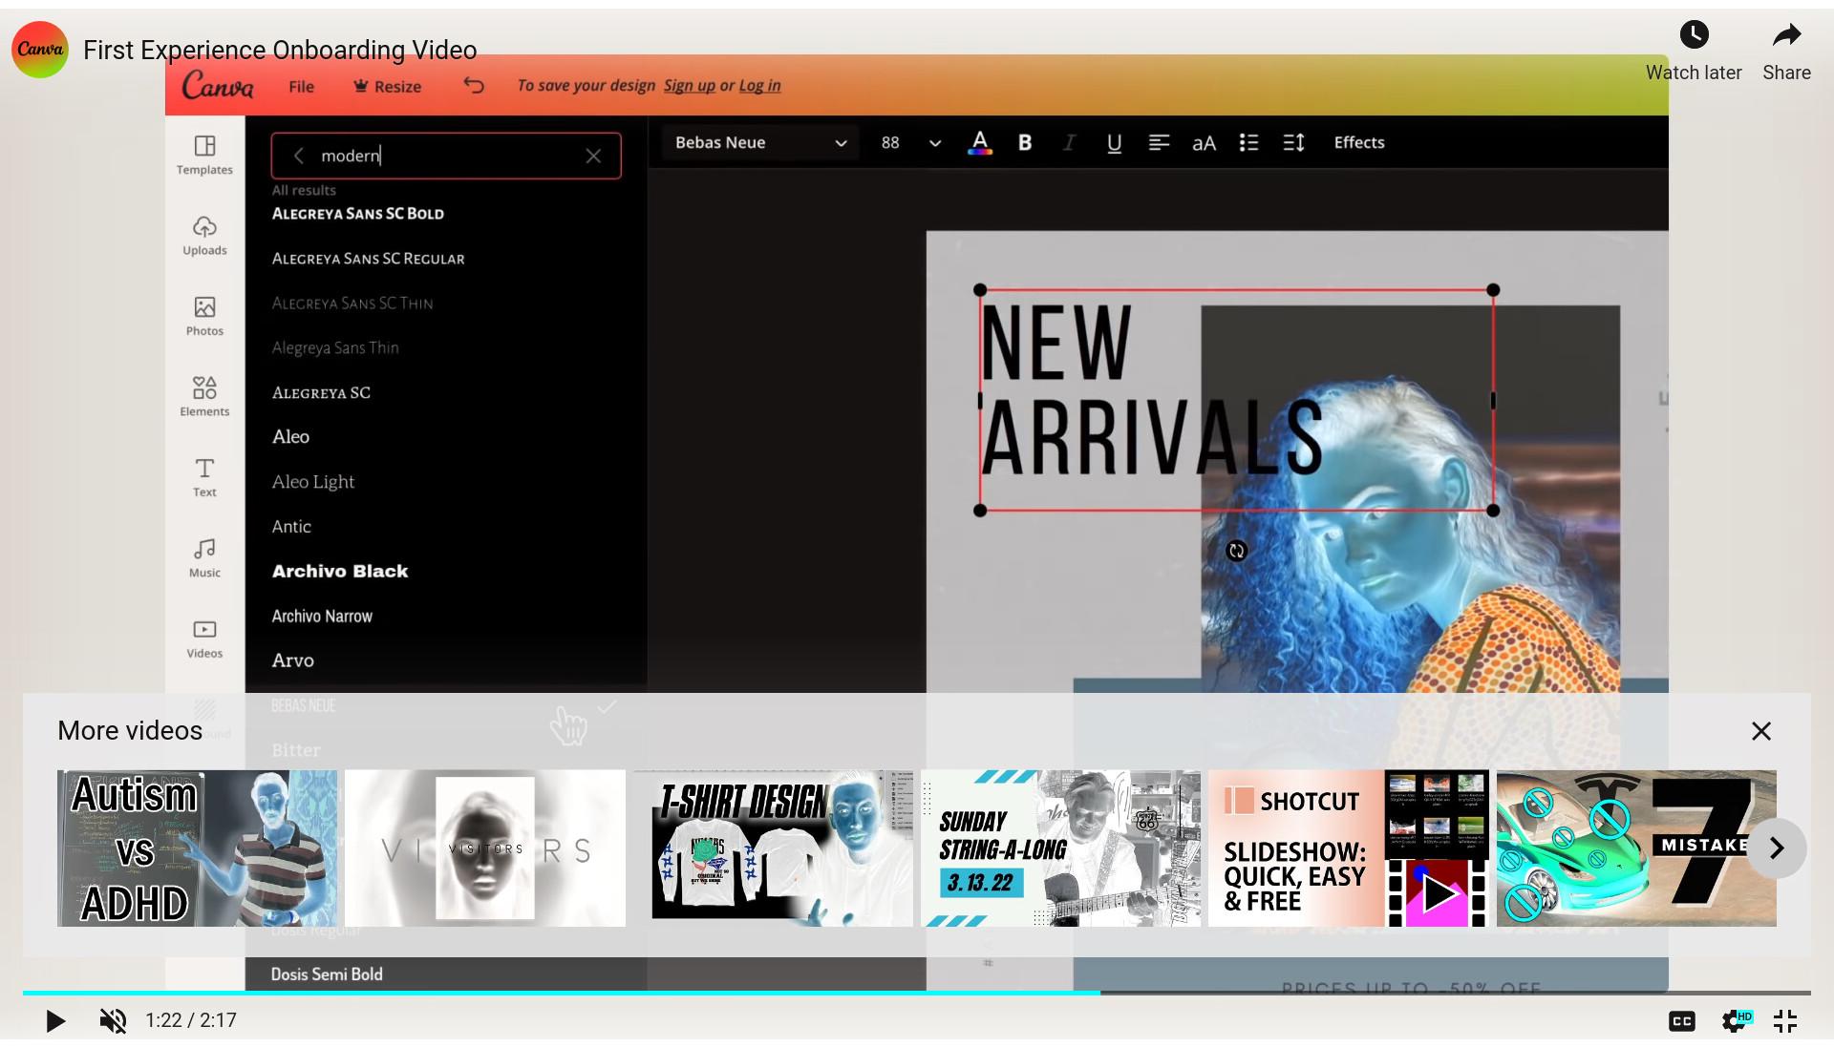
Task: Toggle bold formatting
Action: point(1025,142)
